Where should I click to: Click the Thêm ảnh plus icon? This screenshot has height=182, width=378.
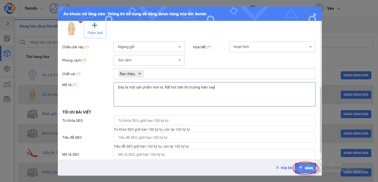click(94, 26)
